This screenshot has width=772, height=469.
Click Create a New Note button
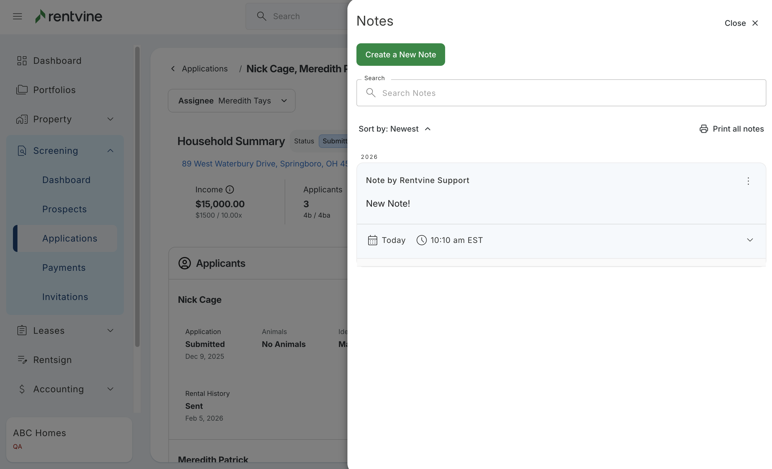[x=400, y=55]
